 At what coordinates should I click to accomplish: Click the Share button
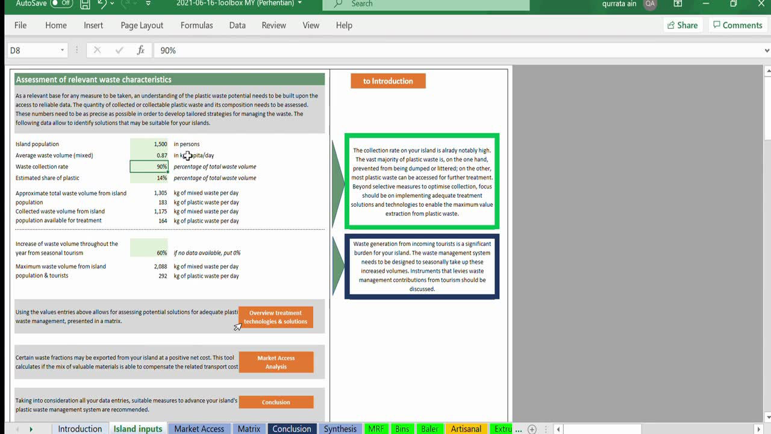[682, 25]
